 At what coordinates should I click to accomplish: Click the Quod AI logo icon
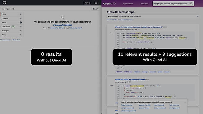115,4
